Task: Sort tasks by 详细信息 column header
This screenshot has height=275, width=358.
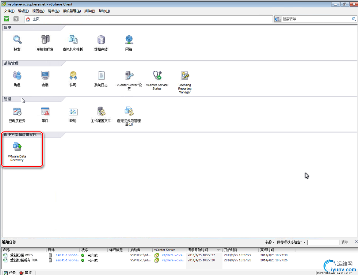Action: 118,250
